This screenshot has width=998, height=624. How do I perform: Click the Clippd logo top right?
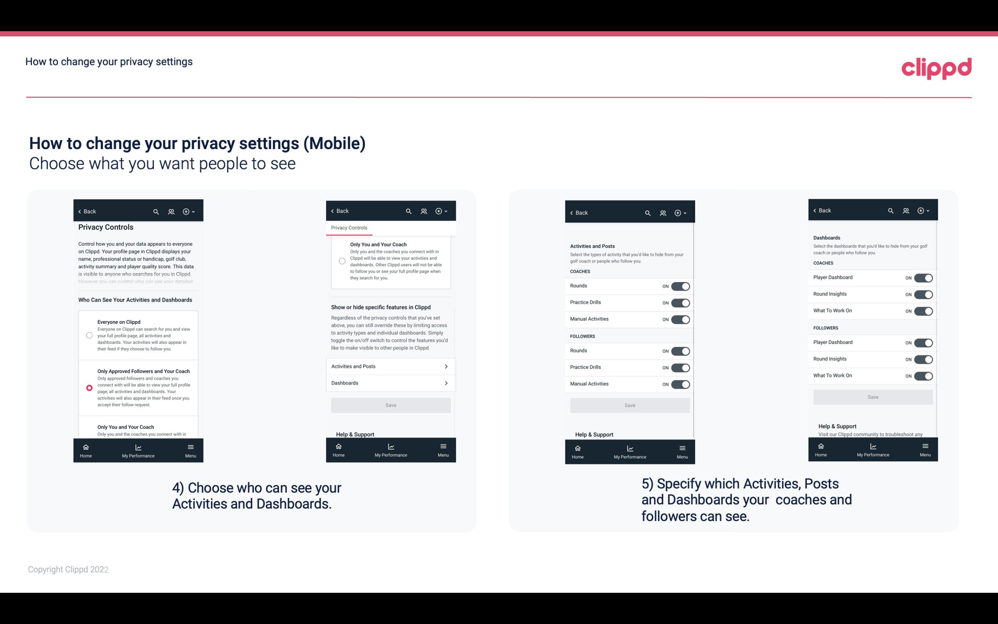click(938, 66)
